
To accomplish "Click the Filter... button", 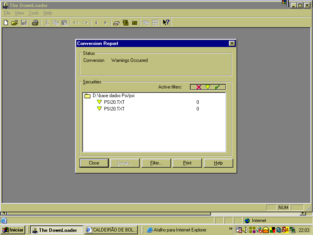I will [x=156, y=163].
